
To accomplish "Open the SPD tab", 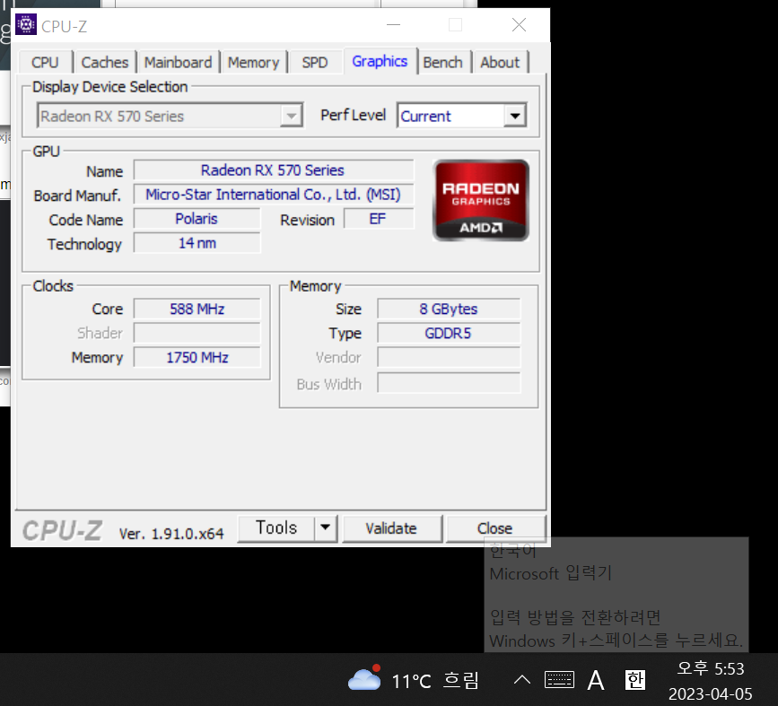I will [315, 63].
